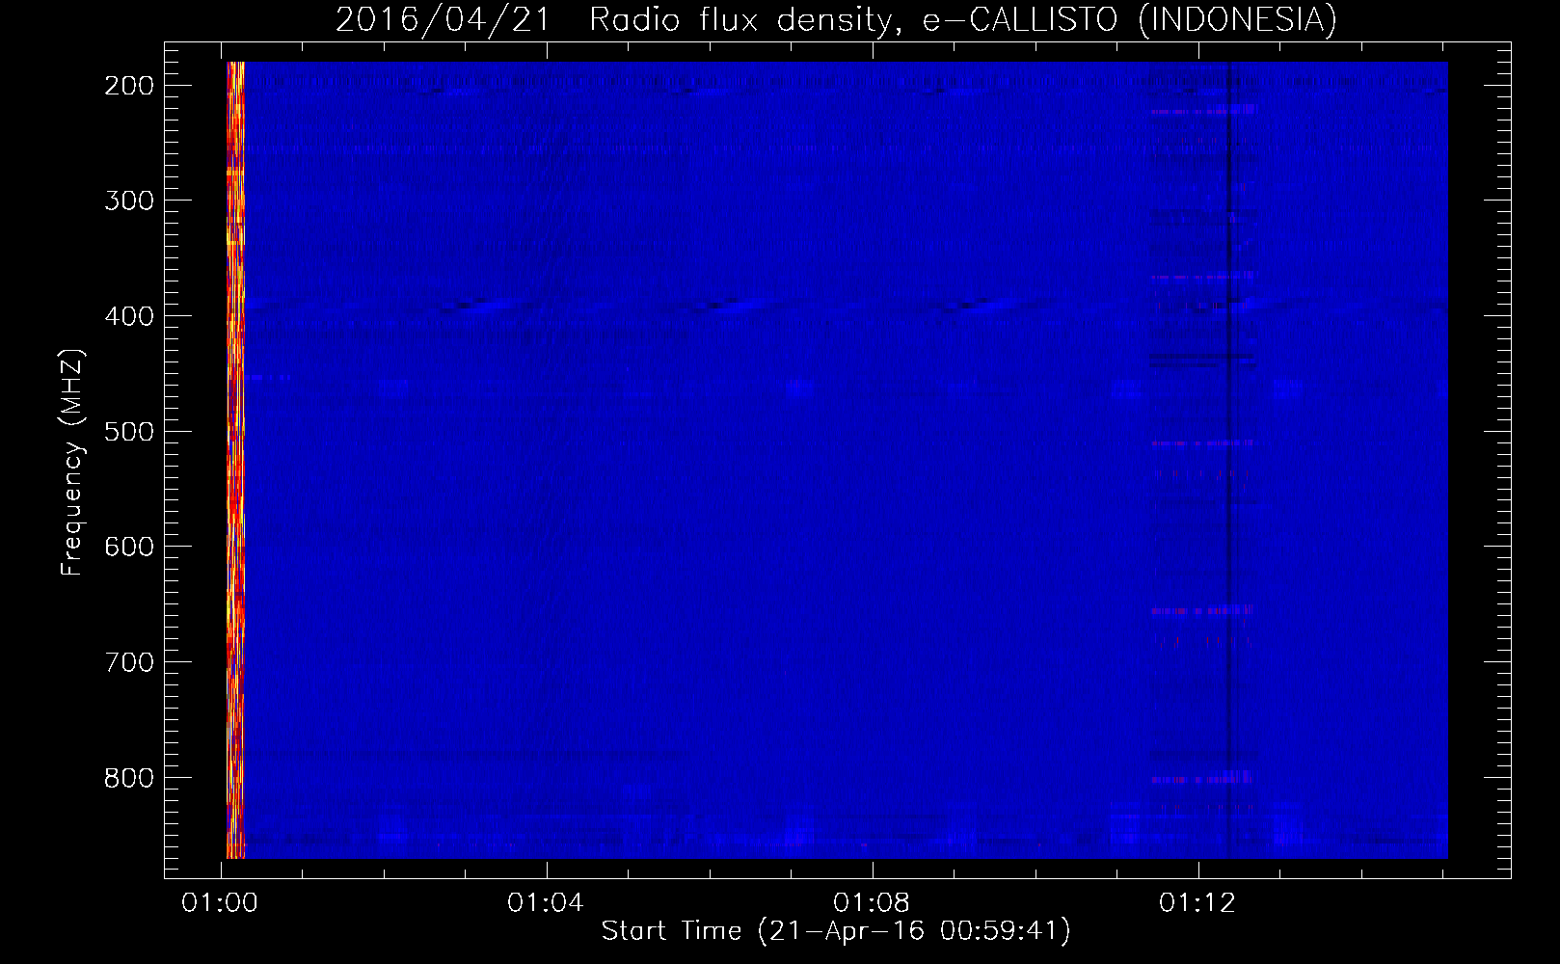Click the 400 frequency tick label
The image size is (1560, 964).
tap(128, 316)
